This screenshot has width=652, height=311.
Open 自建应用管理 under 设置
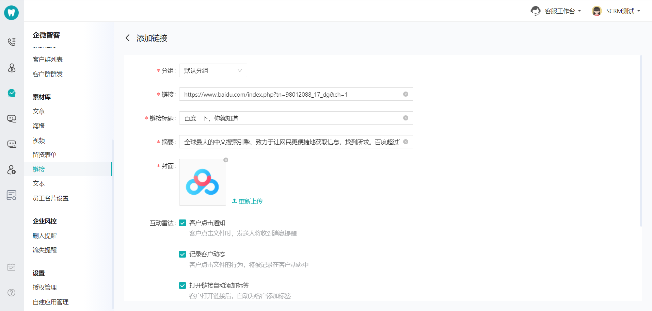tap(51, 302)
